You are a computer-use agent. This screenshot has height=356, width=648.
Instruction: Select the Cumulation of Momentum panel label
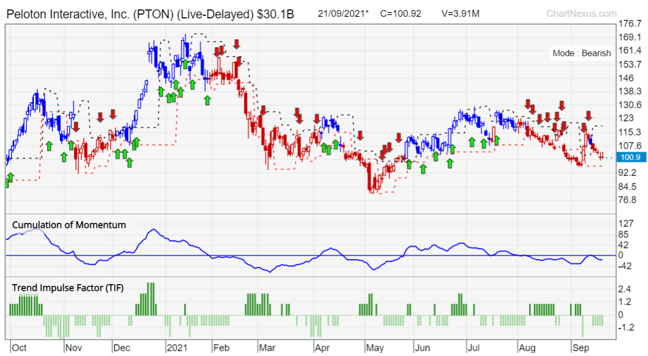point(69,225)
